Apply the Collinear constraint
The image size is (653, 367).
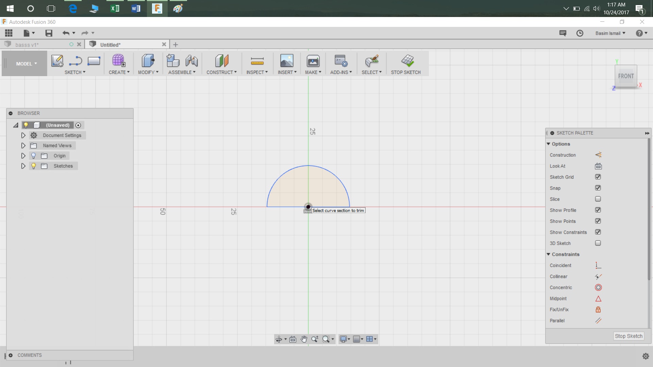pyautogui.click(x=598, y=277)
